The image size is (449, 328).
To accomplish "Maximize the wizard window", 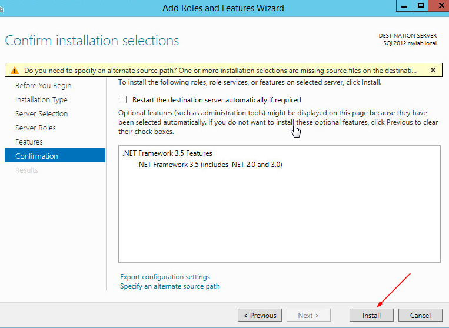I will pos(421,6).
